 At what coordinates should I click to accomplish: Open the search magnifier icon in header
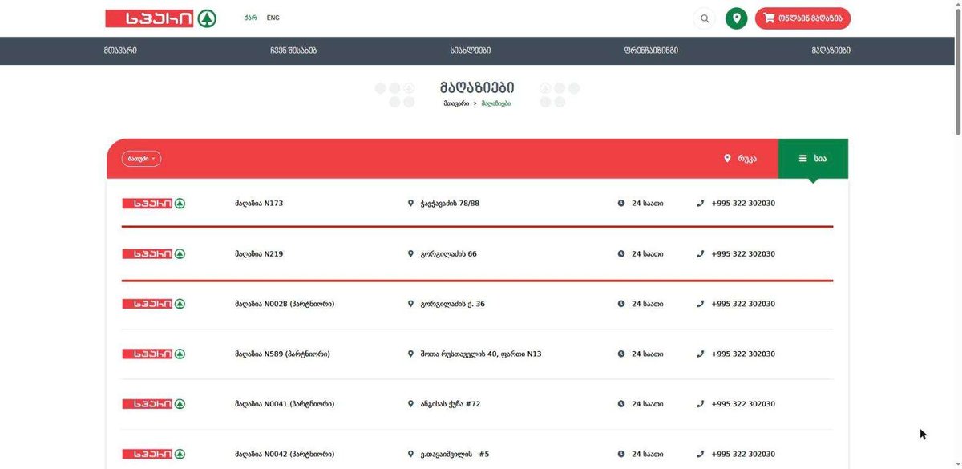pos(704,18)
